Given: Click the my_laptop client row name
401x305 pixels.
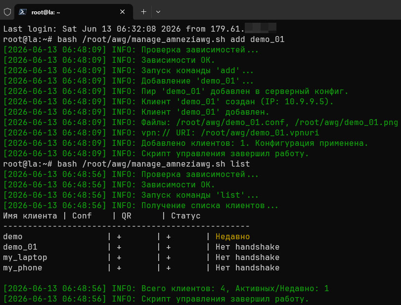Looking at the screenshot, I should 25,258.
